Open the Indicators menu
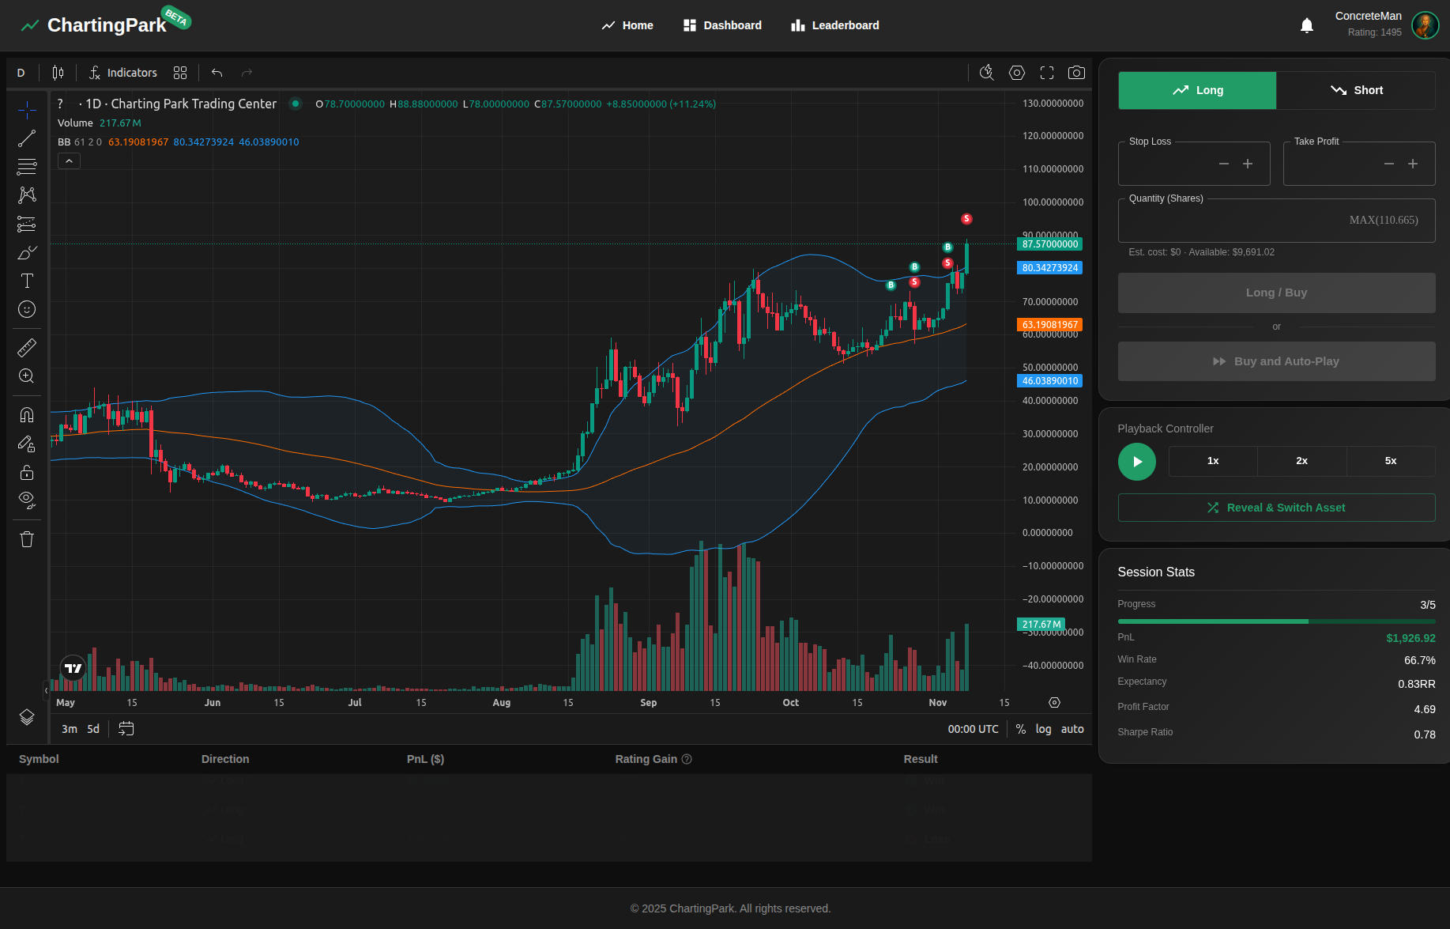This screenshot has width=1450, height=929. (123, 73)
